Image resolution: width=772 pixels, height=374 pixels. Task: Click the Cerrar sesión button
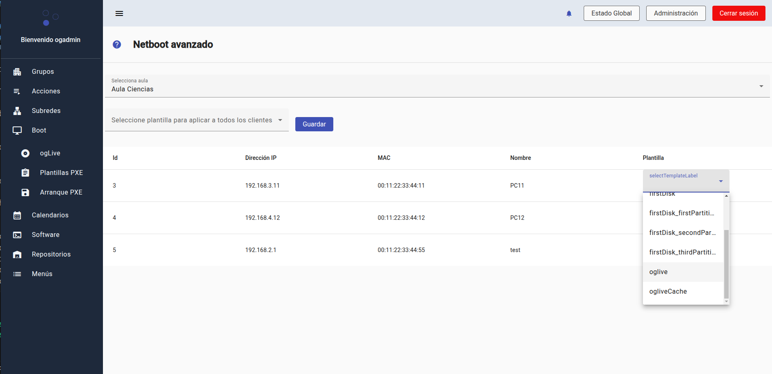click(739, 13)
